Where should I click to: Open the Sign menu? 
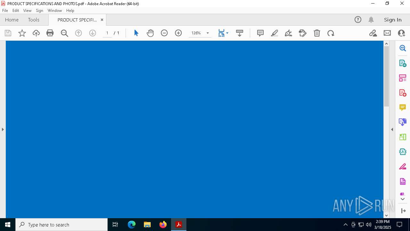39,11
